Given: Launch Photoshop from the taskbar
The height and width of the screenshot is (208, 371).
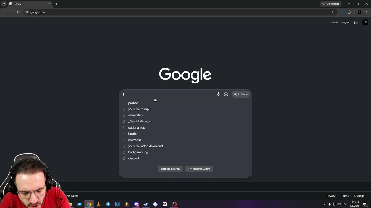Looking at the screenshot, I should click(117, 204).
